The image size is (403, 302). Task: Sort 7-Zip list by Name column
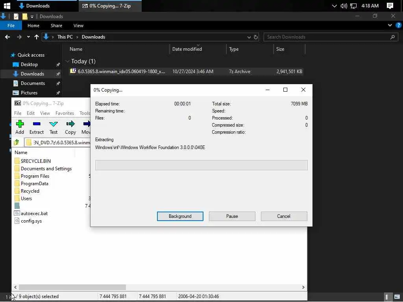tap(21, 153)
